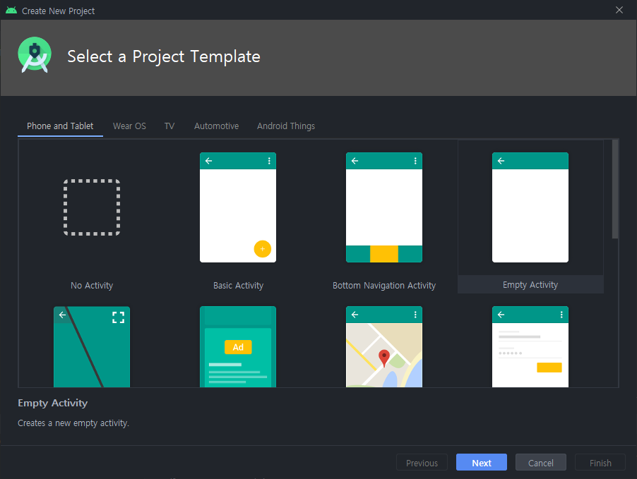Select the Login Activity template thumbnail
Viewport: 637px width, 479px height.
pyautogui.click(x=530, y=346)
